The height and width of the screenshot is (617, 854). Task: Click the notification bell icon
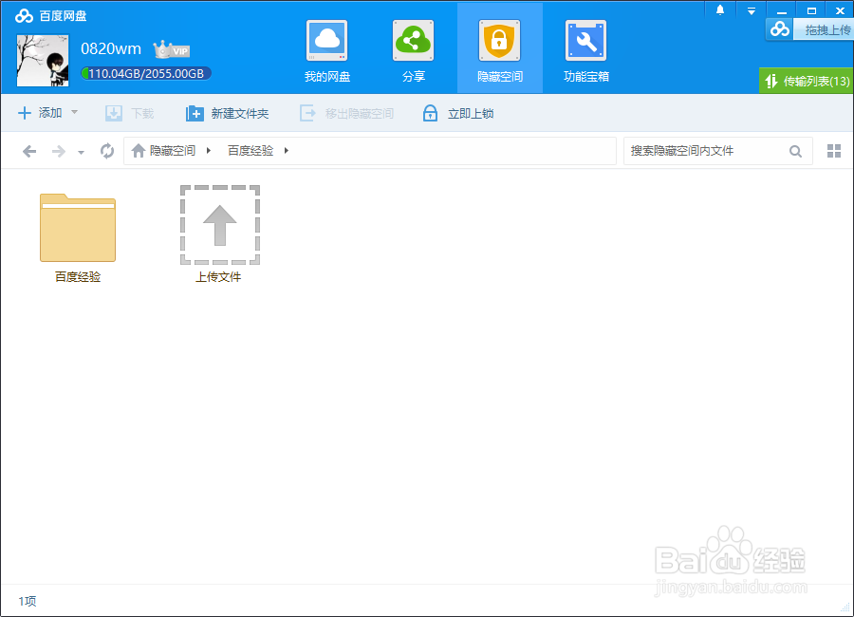(720, 10)
